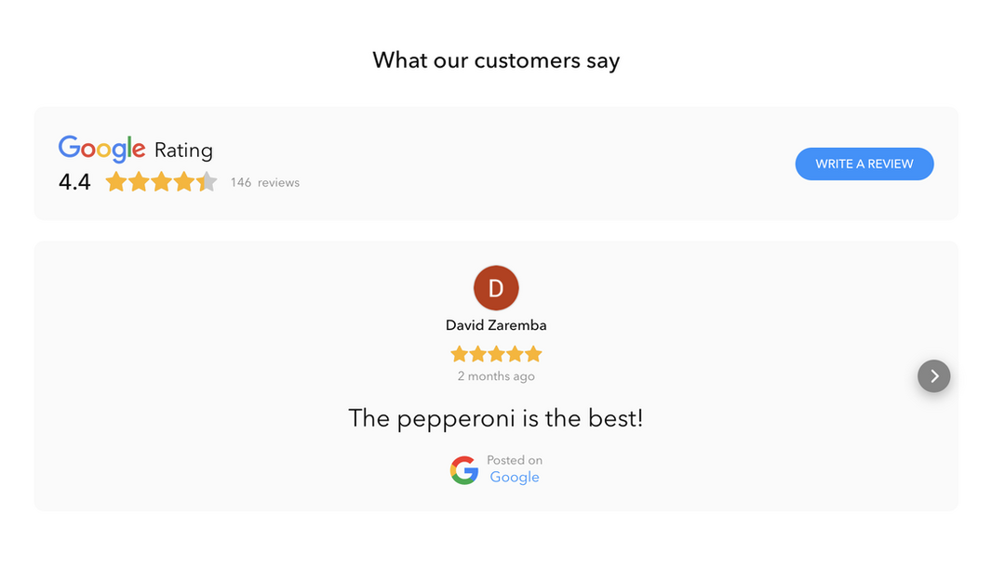This screenshot has height=578, width=1005.
Task: Click the reviewer name "David Zaremba"
Action: pyautogui.click(x=496, y=325)
